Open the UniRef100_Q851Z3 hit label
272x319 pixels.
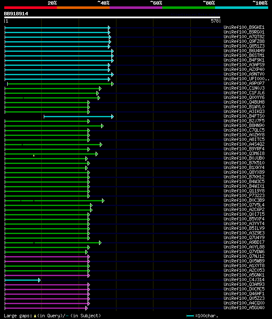[244, 46]
